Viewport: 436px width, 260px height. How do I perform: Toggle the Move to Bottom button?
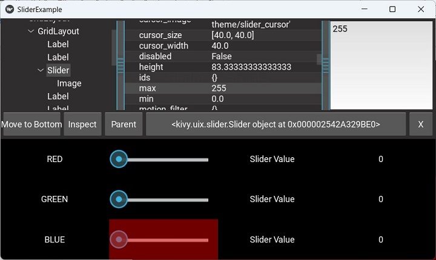coord(31,124)
